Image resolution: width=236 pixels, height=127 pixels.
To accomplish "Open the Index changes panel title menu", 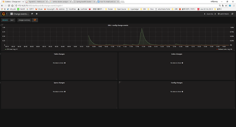I will 177,54.
